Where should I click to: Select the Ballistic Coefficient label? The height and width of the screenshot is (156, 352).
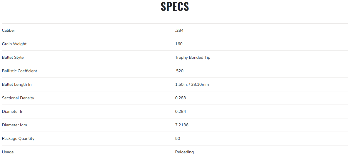tap(19, 71)
